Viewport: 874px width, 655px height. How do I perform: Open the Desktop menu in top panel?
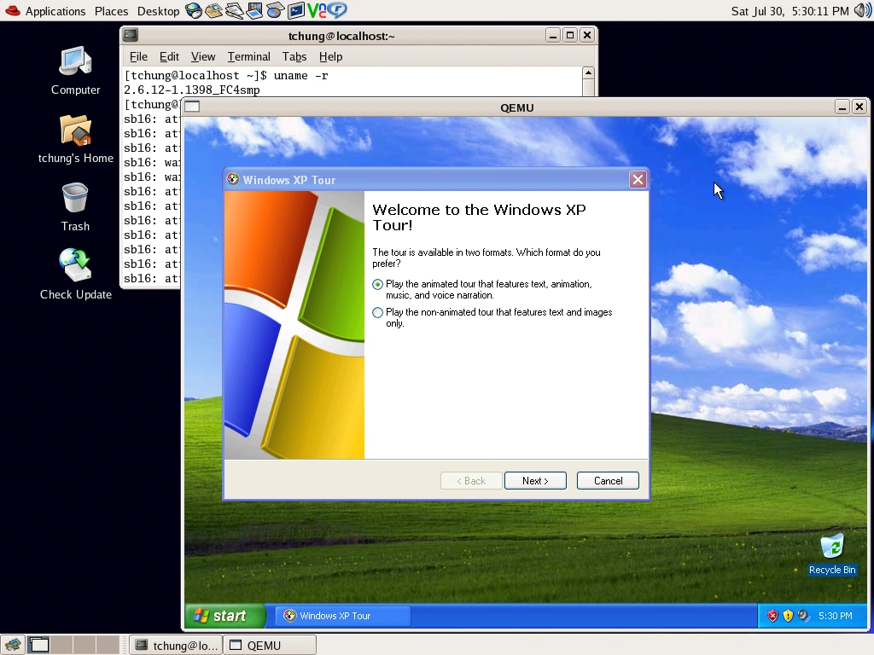158,11
